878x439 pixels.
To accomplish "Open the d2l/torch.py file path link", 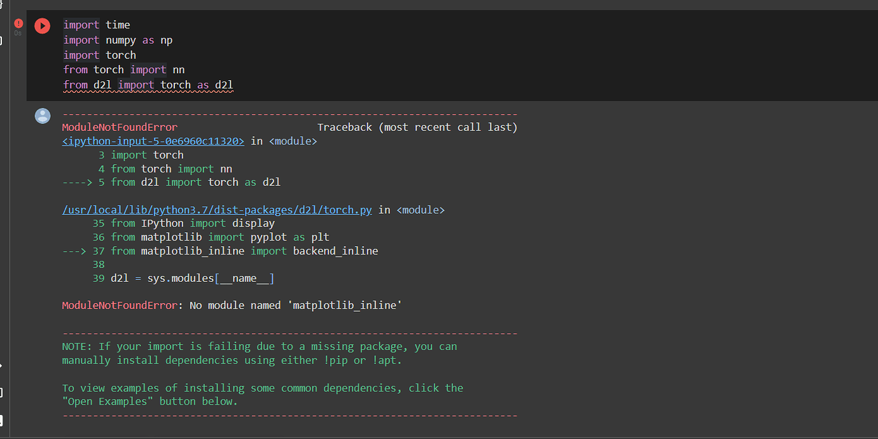I will (x=216, y=209).
